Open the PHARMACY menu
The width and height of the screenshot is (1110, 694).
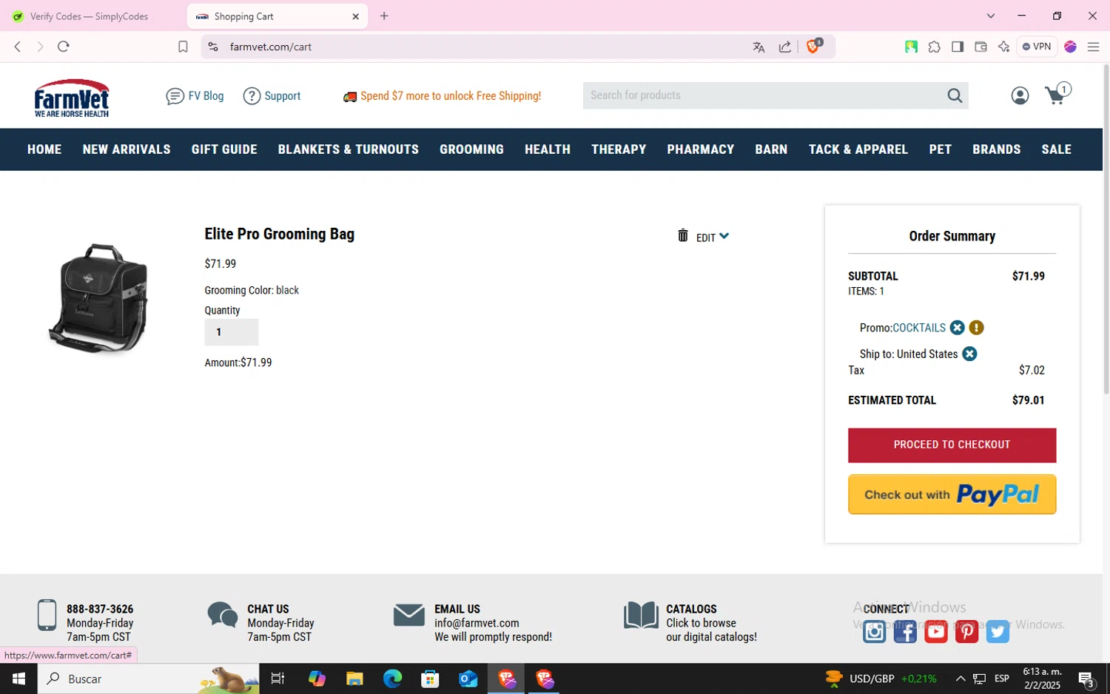[701, 149]
